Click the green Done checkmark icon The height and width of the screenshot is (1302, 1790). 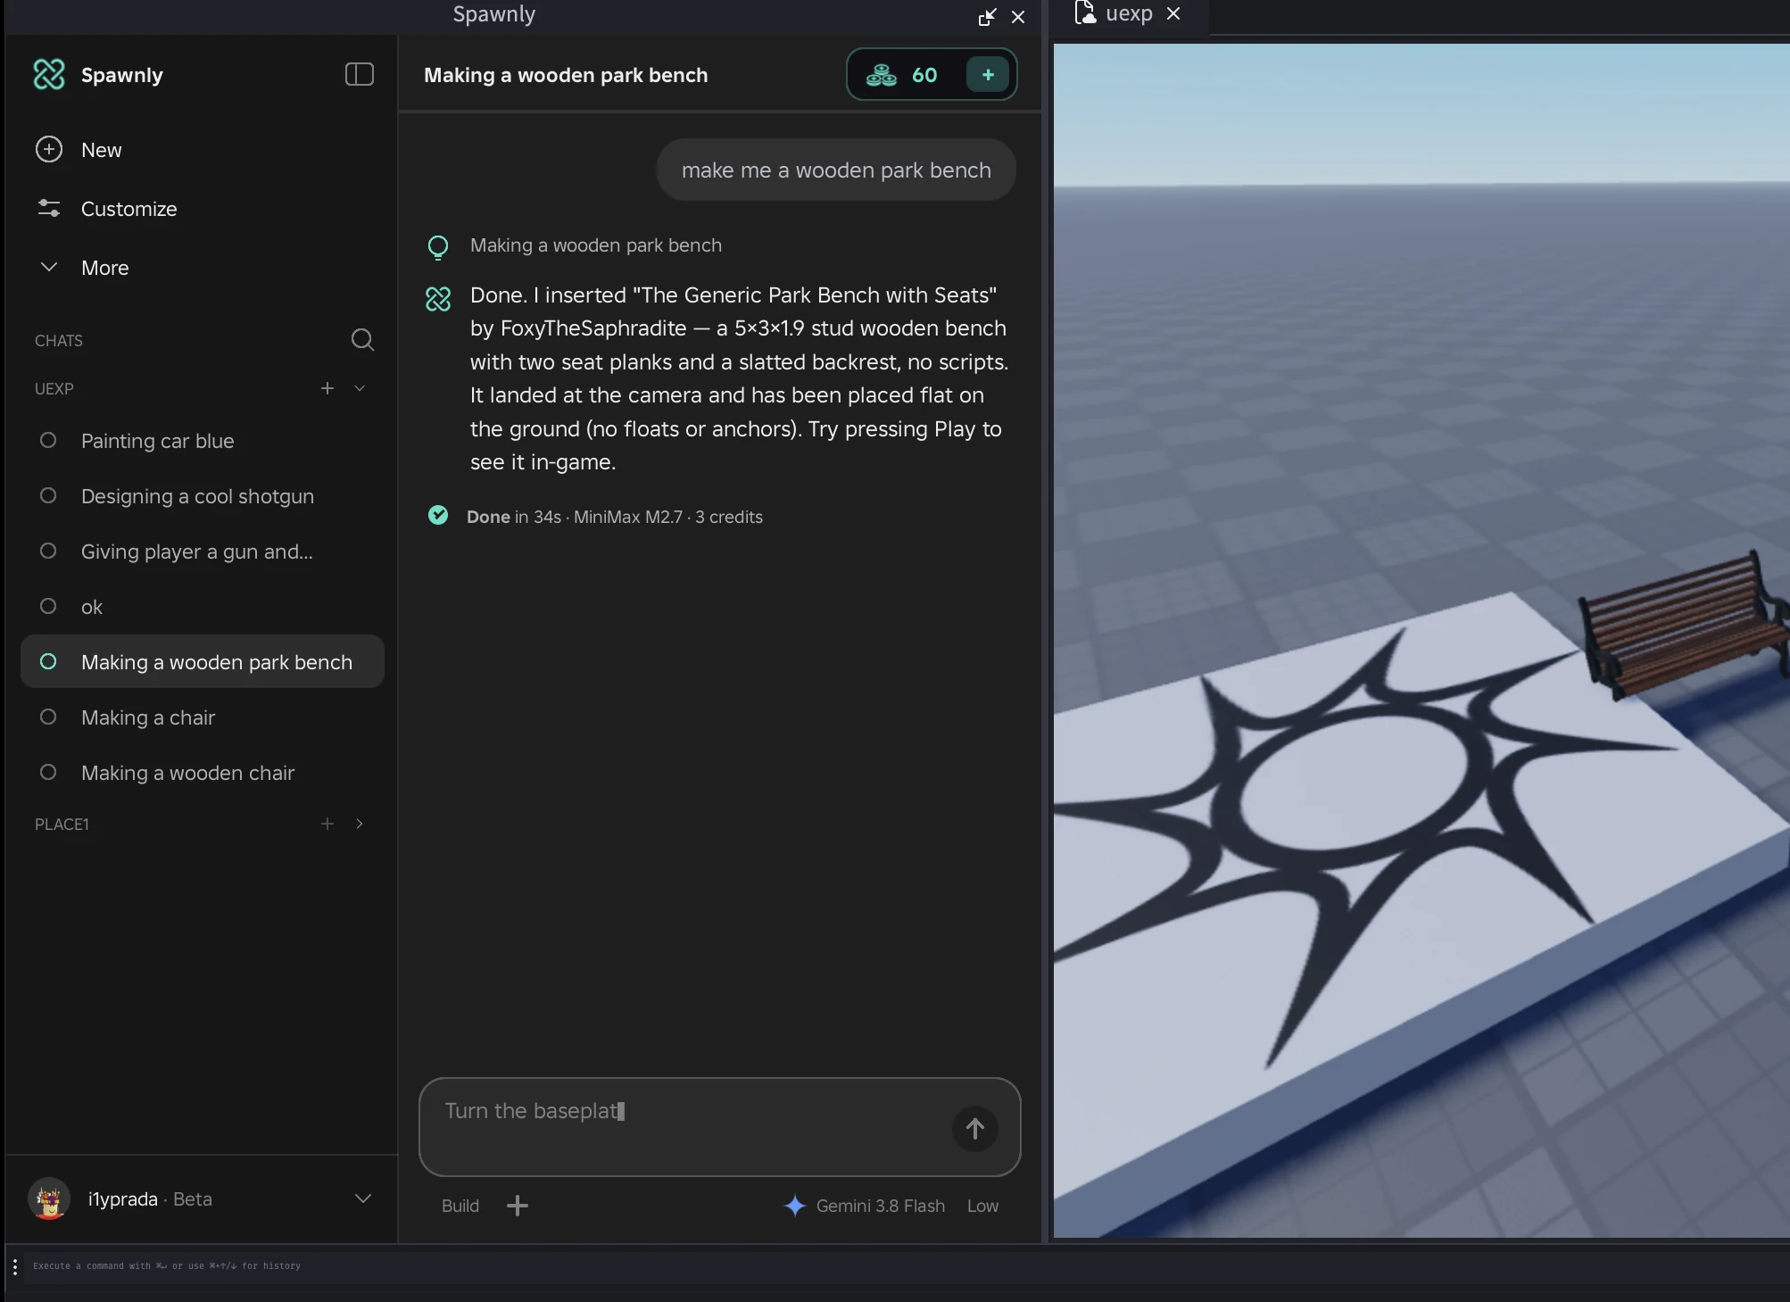tap(438, 515)
